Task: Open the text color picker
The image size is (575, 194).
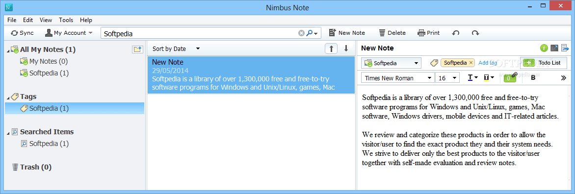Action: click(x=472, y=77)
